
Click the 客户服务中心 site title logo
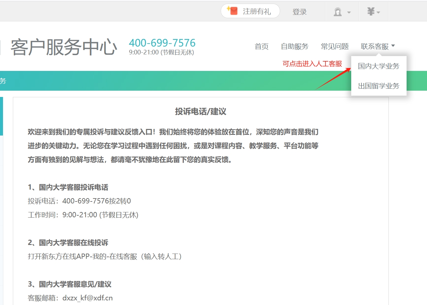click(x=64, y=47)
